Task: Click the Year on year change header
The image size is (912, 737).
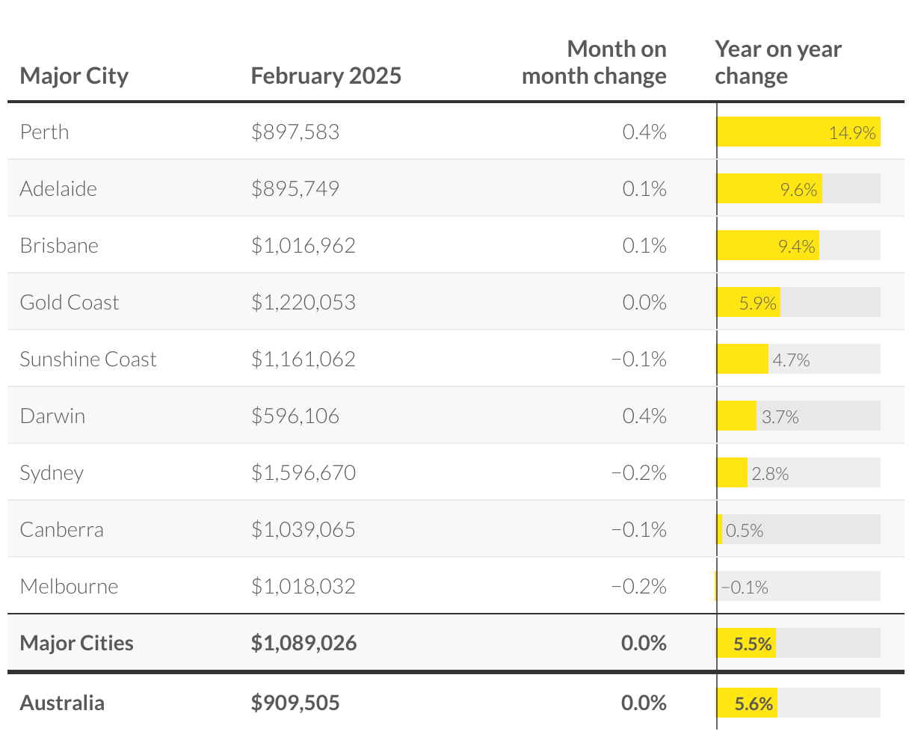Action: tap(778, 63)
